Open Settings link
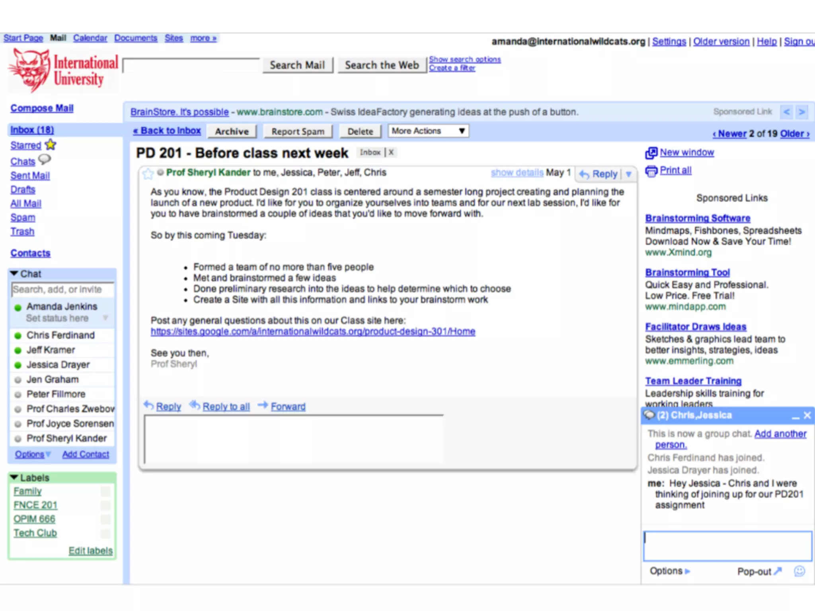Viewport: 815px width, 611px height. (x=669, y=41)
